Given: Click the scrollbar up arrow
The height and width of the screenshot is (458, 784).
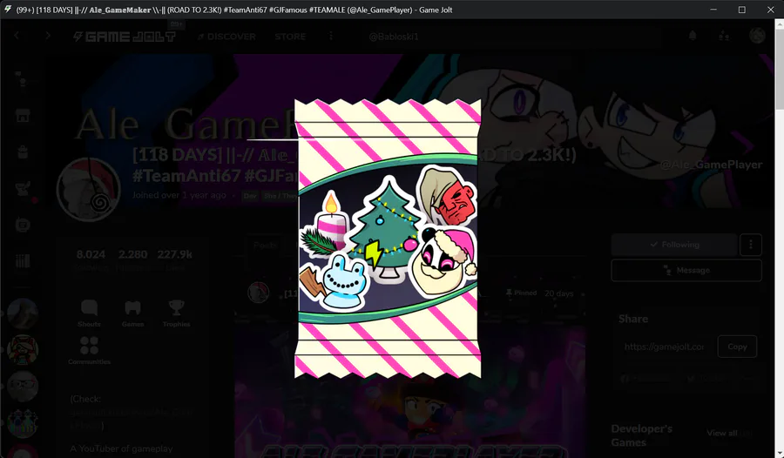Looking at the screenshot, I should (x=779, y=24).
